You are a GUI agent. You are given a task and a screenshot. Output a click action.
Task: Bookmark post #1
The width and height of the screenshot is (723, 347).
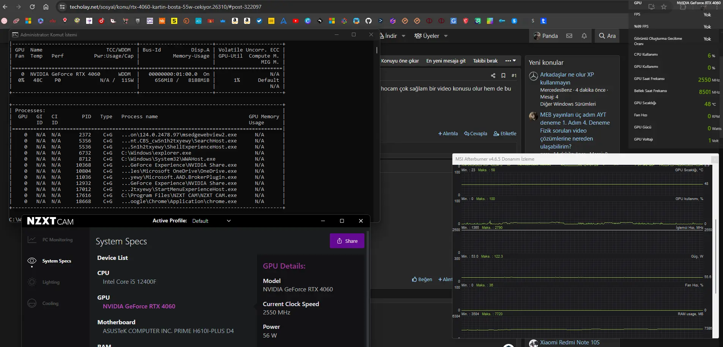click(503, 75)
